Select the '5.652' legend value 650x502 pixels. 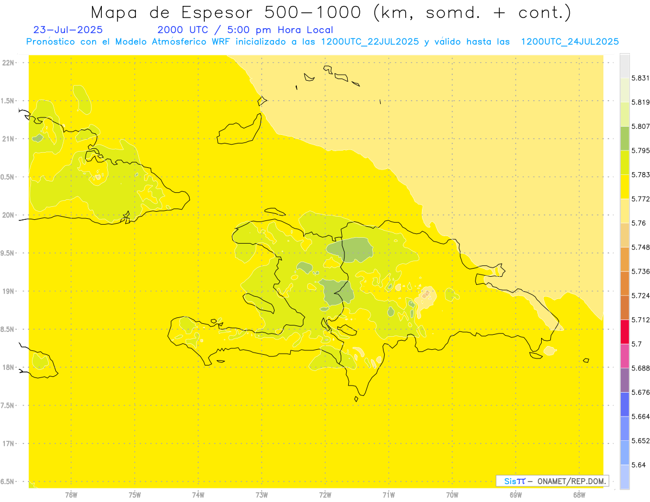tap(640, 441)
